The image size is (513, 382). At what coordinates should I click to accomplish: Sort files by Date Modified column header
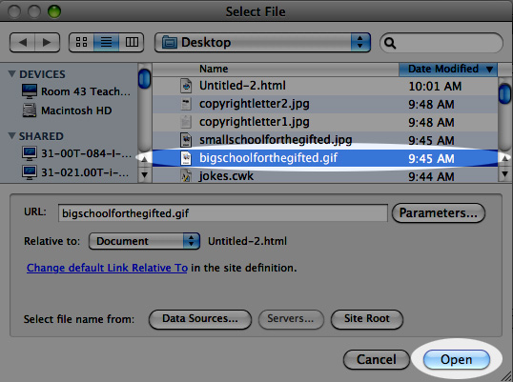tap(448, 70)
